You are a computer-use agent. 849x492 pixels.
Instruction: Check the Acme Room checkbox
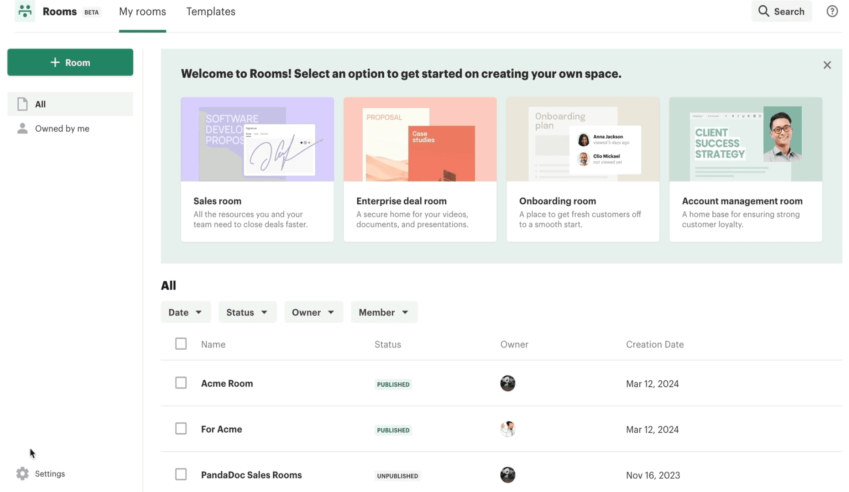pos(181,383)
